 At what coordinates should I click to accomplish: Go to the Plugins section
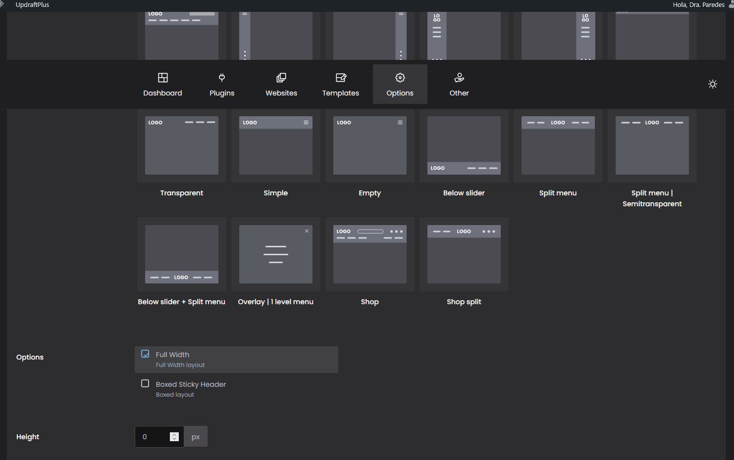[x=222, y=85]
